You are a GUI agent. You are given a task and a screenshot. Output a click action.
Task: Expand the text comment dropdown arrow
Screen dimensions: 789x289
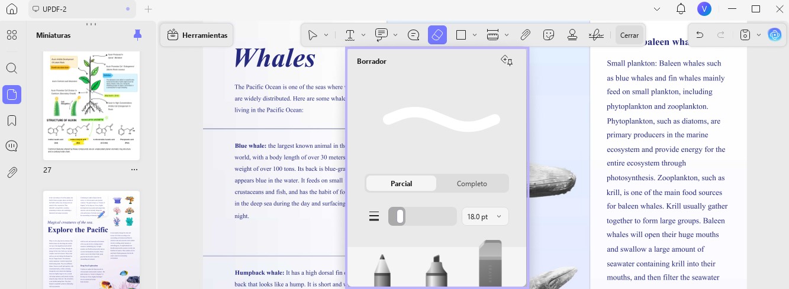click(395, 35)
